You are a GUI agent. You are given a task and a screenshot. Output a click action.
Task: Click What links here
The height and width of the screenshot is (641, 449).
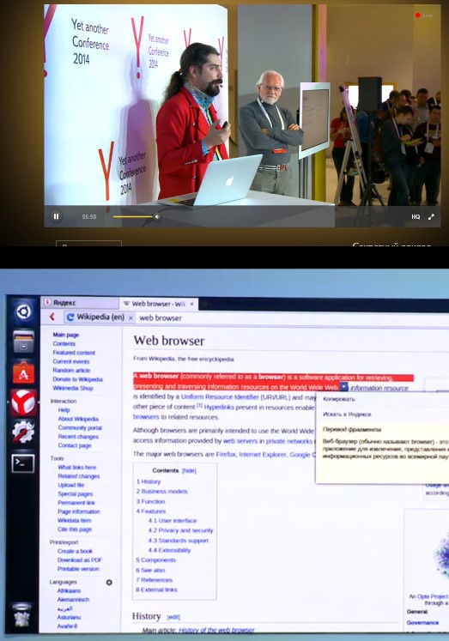pos(77,468)
